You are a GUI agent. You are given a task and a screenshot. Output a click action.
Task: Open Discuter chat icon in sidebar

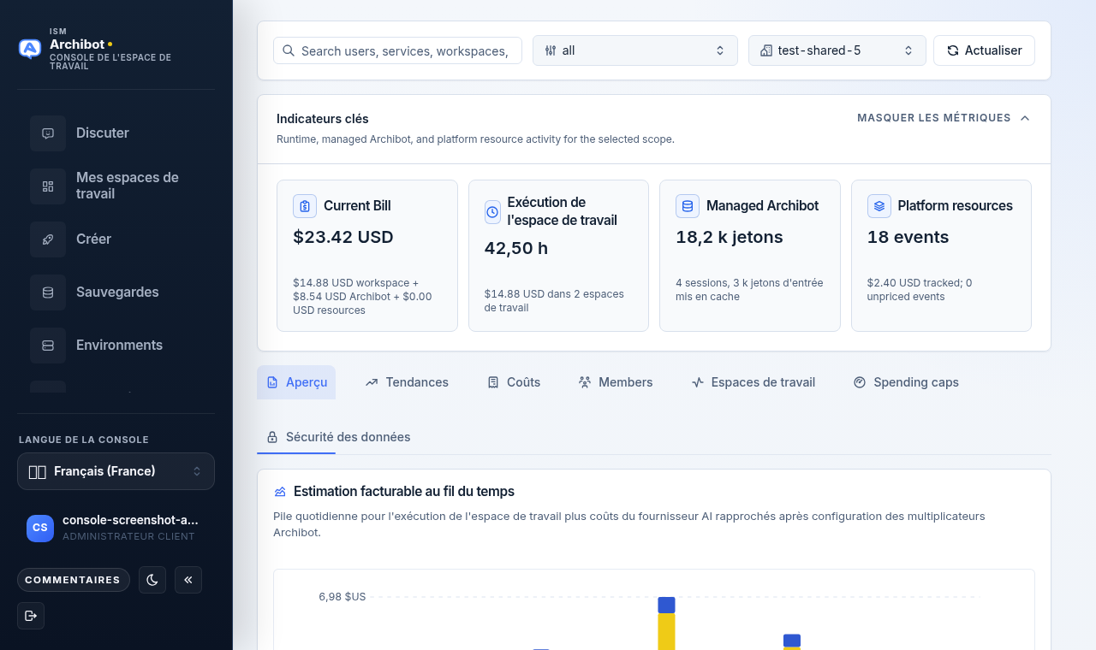click(x=48, y=133)
